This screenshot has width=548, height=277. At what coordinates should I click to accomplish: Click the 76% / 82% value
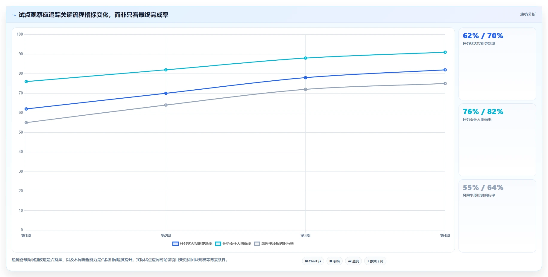pos(483,112)
